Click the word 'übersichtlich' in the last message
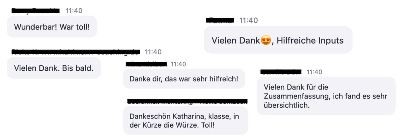The width and height of the screenshot is (419, 139). [x=287, y=106]
